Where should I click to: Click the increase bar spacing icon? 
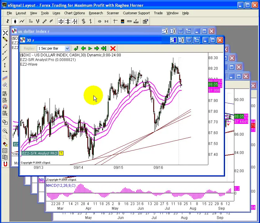84,21
